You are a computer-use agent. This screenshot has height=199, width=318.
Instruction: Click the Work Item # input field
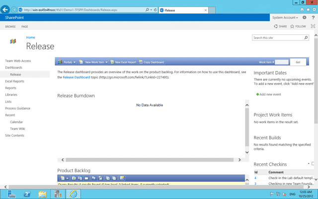point(282,62)
